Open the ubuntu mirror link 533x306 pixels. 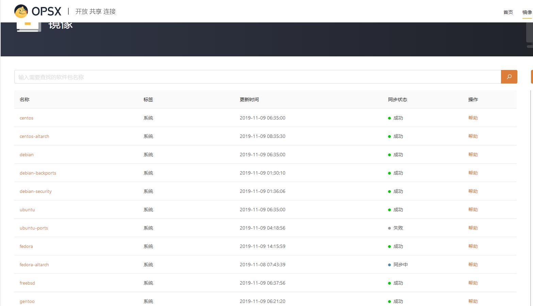(27, 210)
